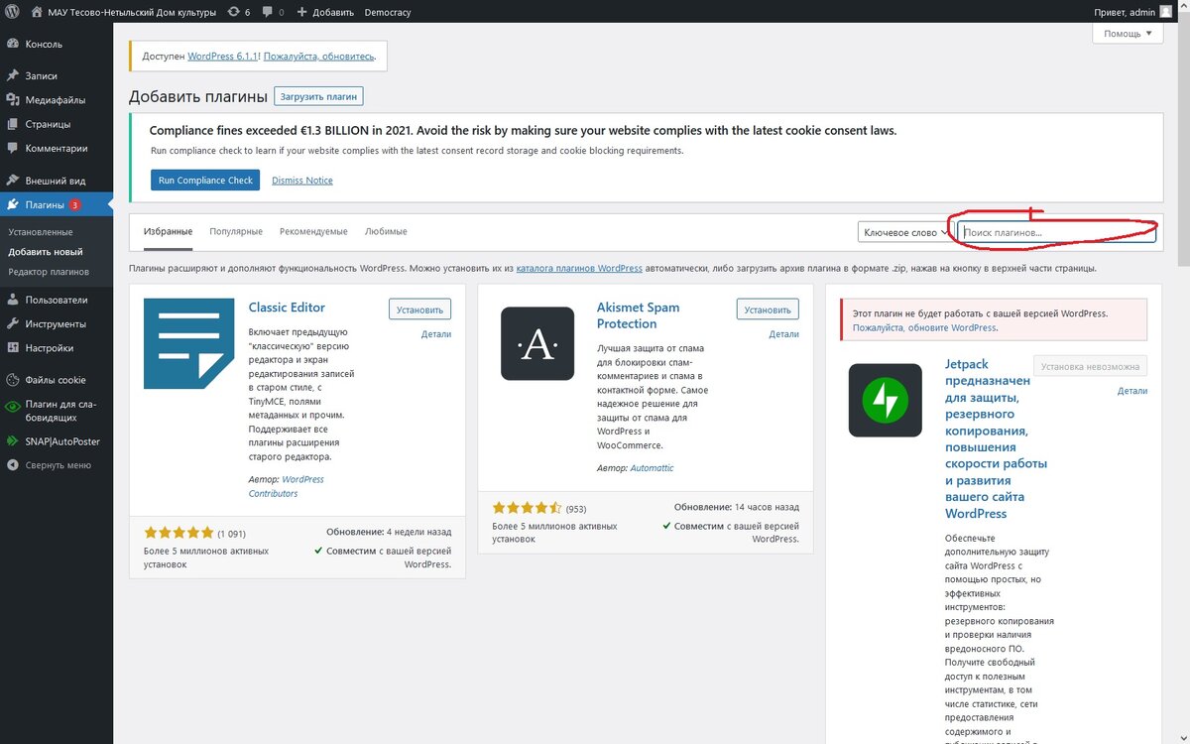Click the red badge 3 beside Плагины
1190x744 pixels.
[75, 205]
